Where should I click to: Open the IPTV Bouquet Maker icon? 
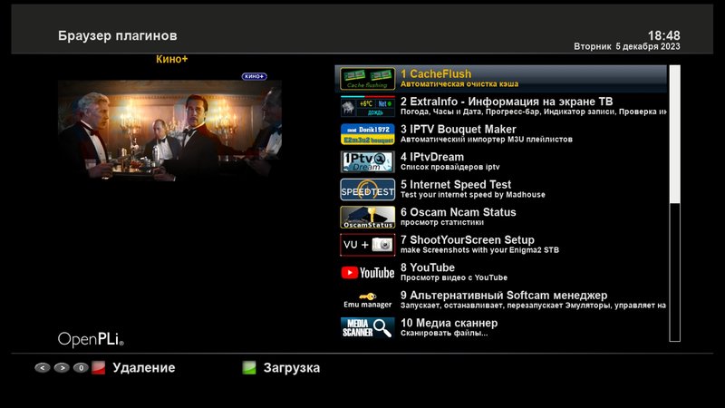click(367, 134)
